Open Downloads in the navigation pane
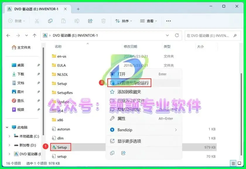Image resolution: width=246 pixels, height=169 pixels. (18, 74)
